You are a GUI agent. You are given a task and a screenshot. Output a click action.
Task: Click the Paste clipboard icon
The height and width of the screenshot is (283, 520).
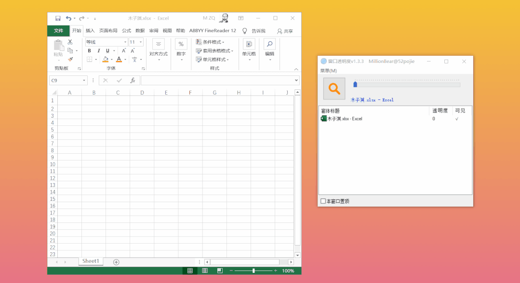(58, 45)
